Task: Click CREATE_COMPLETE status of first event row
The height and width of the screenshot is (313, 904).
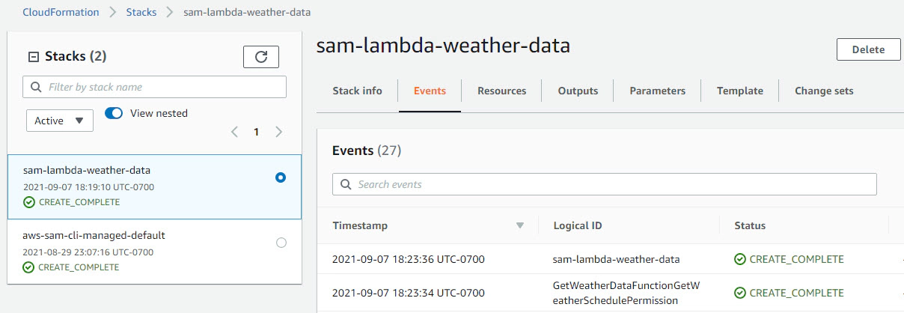Action: (x=796, y=260)
